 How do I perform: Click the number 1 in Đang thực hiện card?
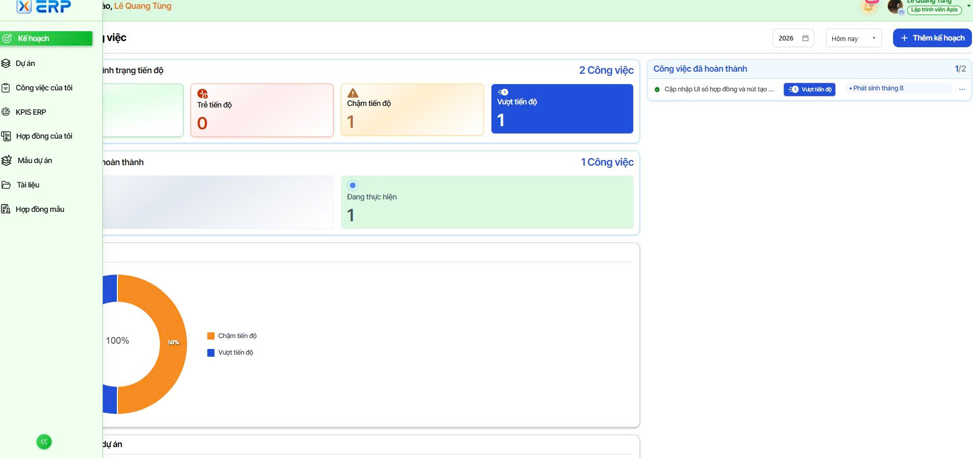pos(351,215)
